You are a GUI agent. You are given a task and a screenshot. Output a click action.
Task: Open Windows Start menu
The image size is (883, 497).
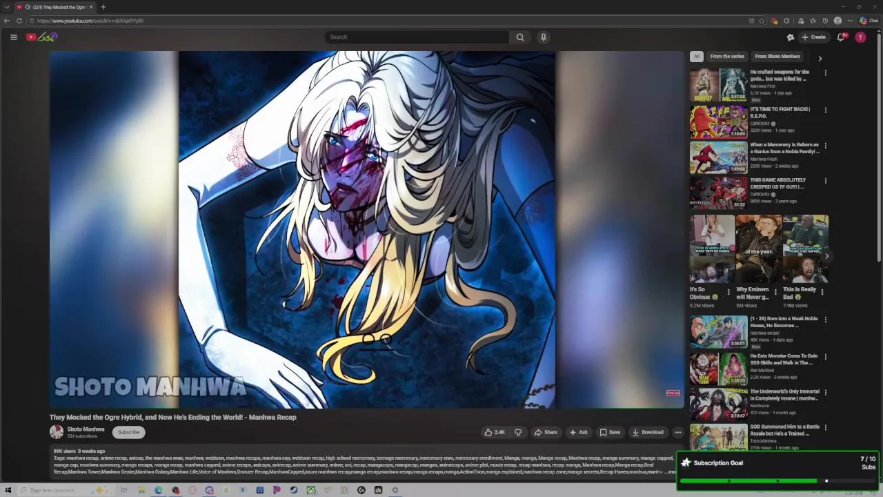pyautogui.click(x=8, y=490)
